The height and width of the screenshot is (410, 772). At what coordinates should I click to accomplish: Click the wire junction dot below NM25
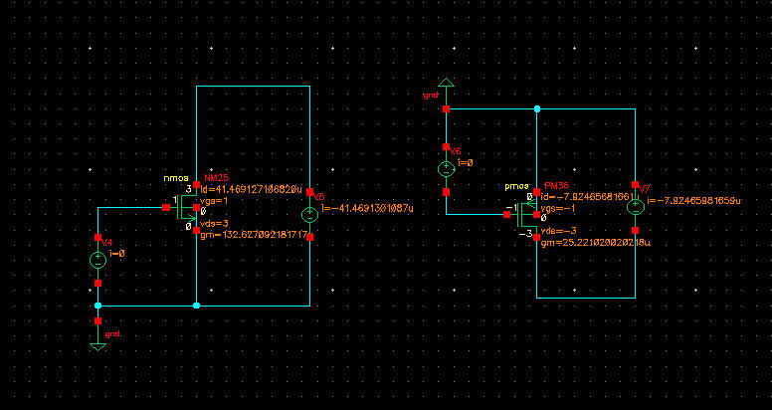tap(197, 306)
